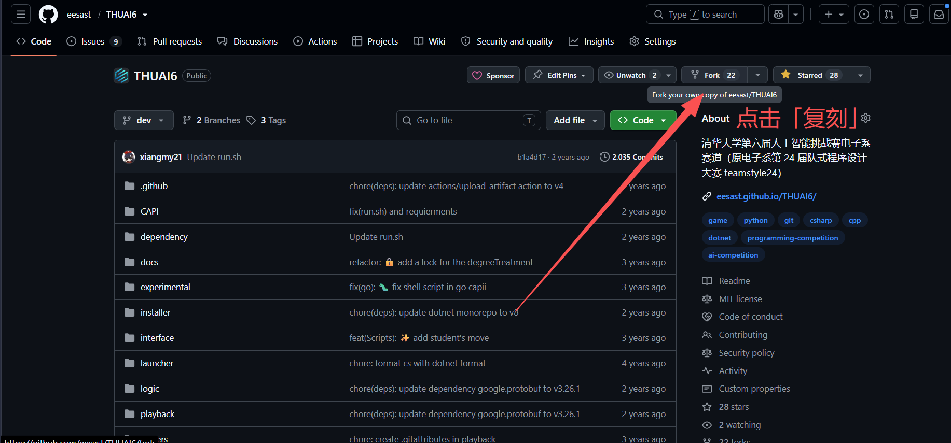The height and width of the screenshot is (443, 951).
Task: Open the Code of conduct link
Action: coord(742,317)
